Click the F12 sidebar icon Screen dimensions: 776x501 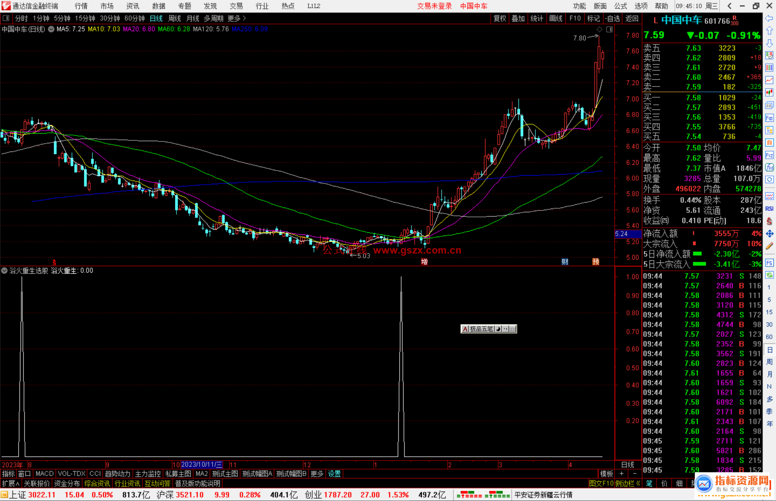point(769,155)
